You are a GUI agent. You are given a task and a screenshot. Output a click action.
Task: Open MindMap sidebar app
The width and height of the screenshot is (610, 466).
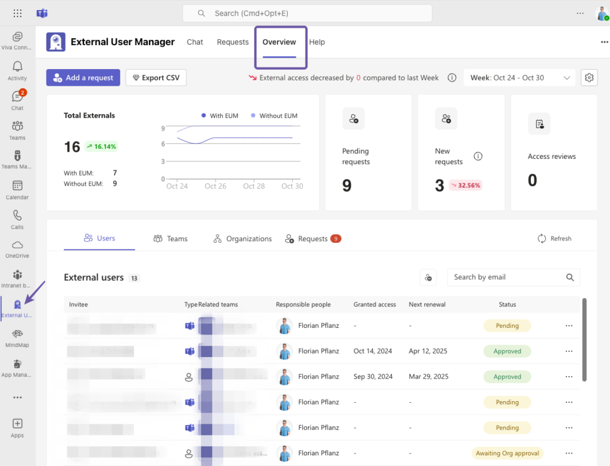[17, 339]
